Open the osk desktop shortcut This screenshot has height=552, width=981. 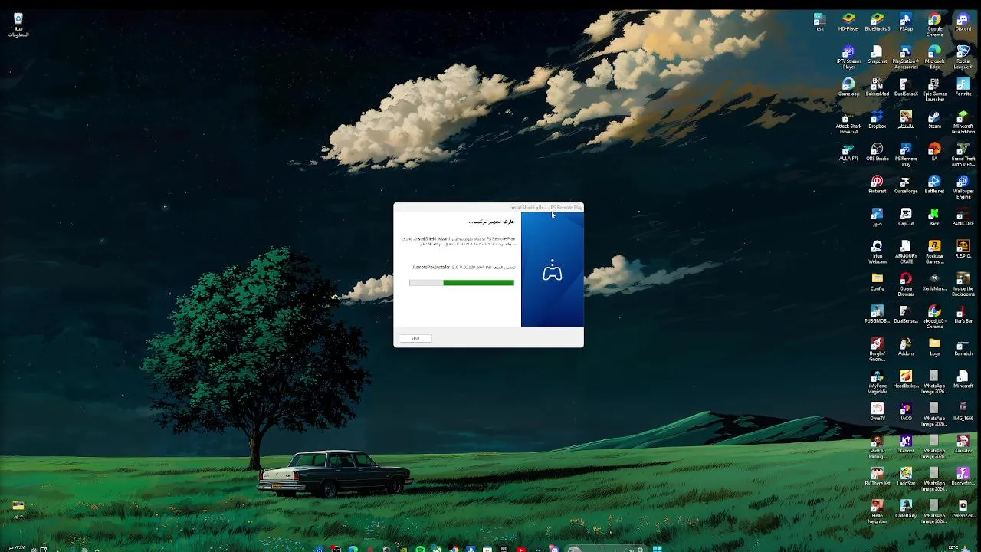pos(820,21)
